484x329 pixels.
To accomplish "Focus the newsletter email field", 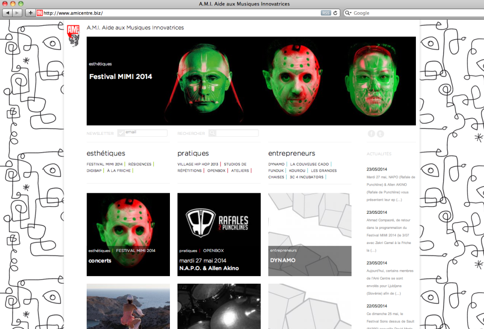I will [x=146, y=133].
